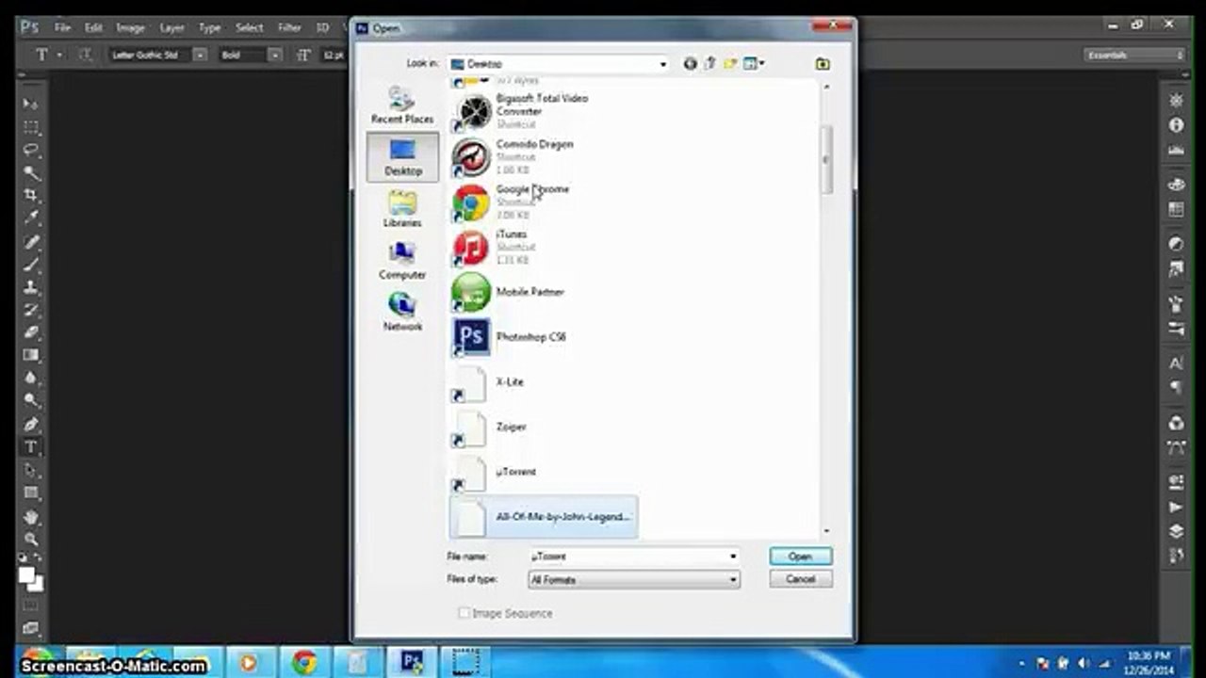Select the Move tool
This screenshot has height=678, width=1206.
click(31, 104)
